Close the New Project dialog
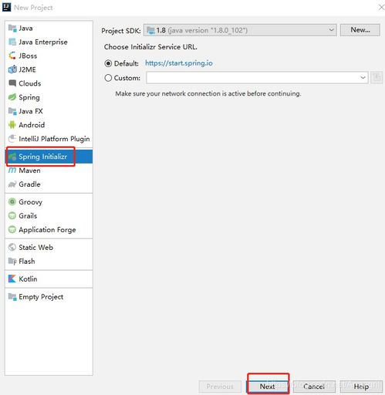The width and height of the screenshot is (385, 395). (x=381, y=7)
